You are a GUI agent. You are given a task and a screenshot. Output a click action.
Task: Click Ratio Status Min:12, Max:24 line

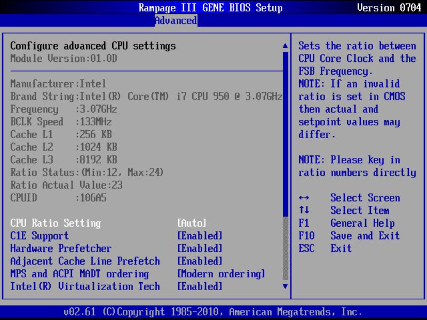pos(86,172)
